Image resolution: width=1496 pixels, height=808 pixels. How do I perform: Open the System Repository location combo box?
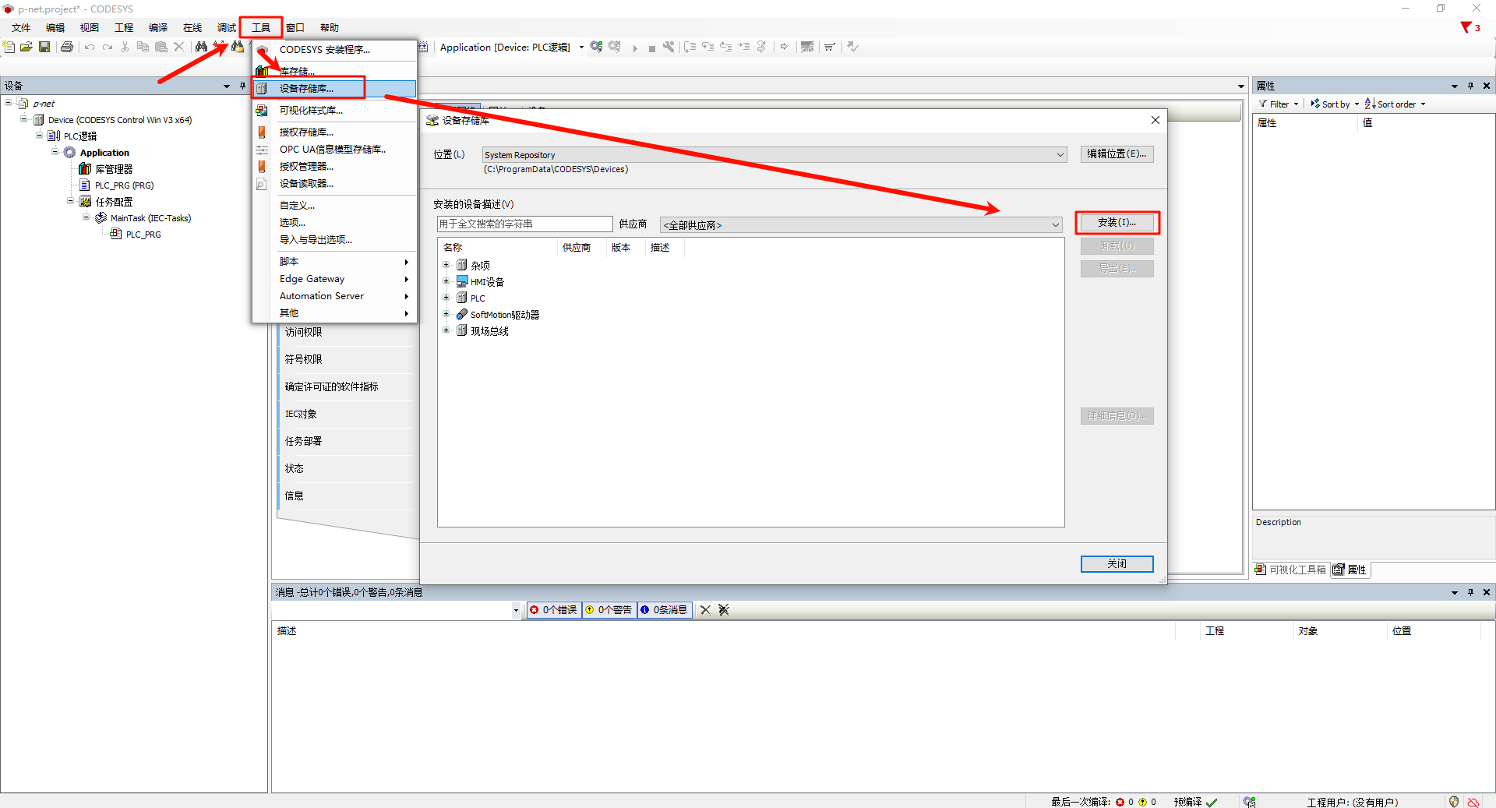pos(774,155)
